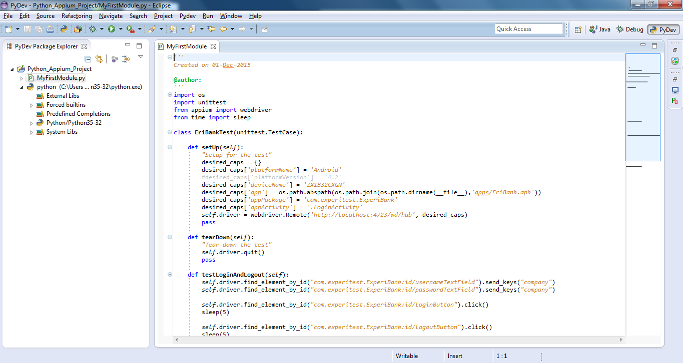
Task: Start debugging with the Debug bug icon
Action: [93, 29]
